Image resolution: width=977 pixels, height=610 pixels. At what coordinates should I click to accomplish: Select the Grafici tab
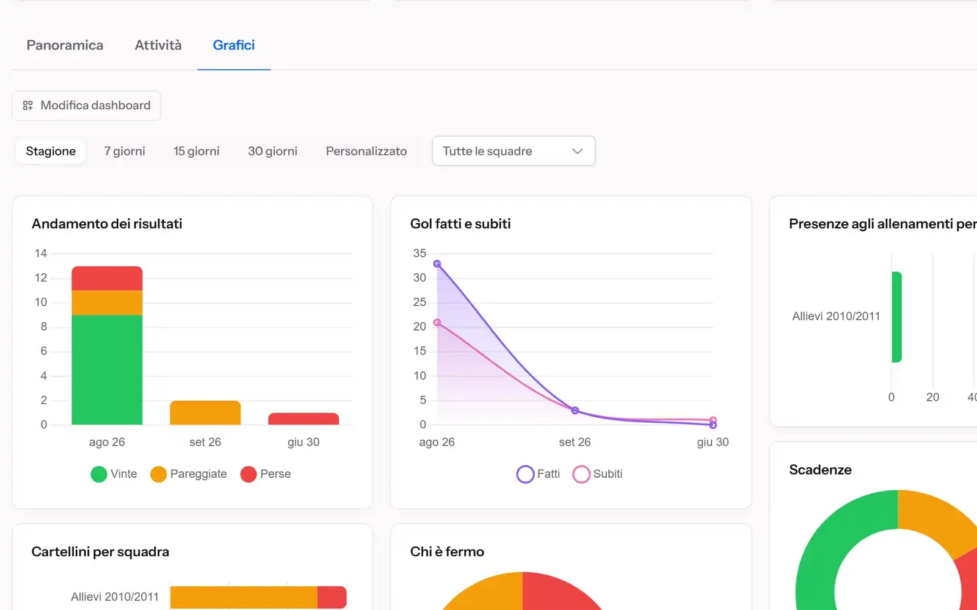[234, 45]
